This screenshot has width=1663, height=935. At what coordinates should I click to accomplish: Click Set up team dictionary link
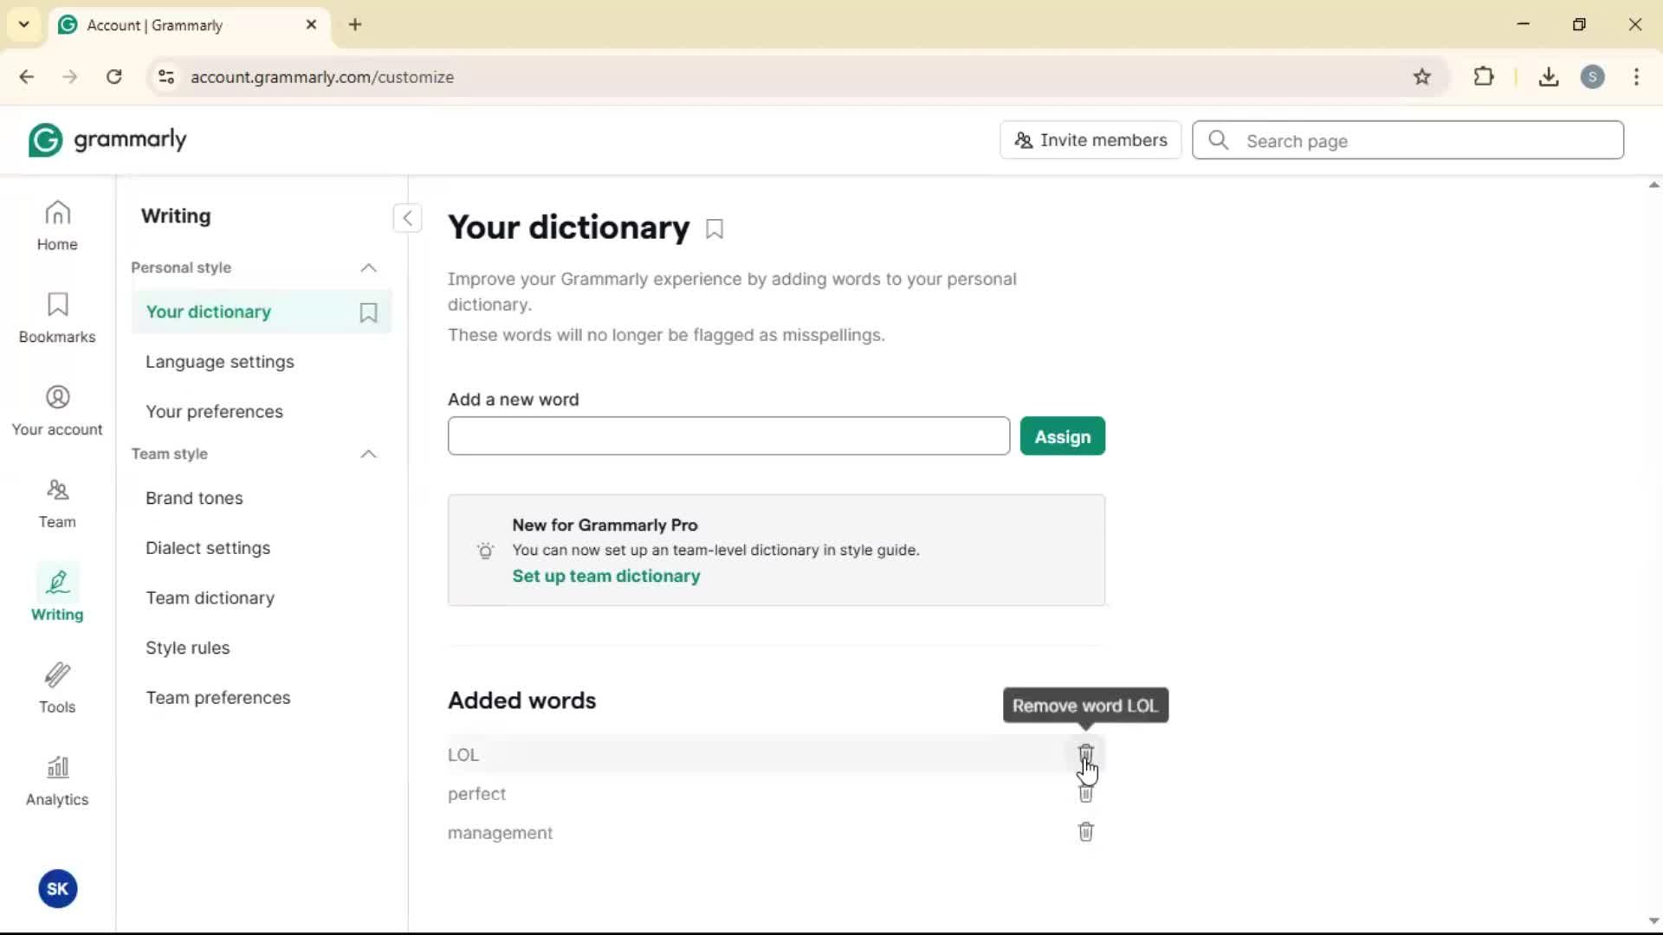605,576
